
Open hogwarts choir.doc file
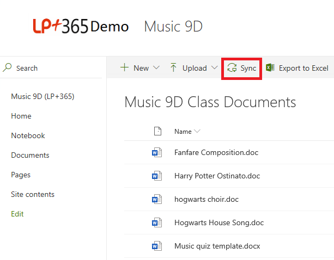(207, 200)
